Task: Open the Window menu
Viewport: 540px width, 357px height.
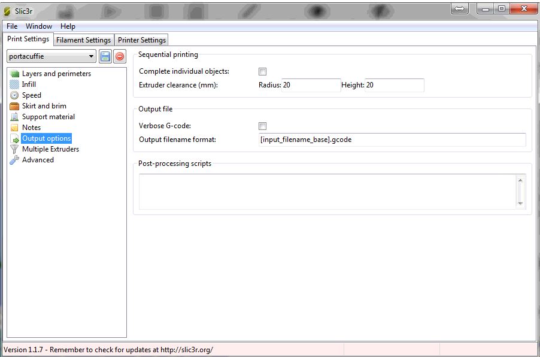Action: click(x=39, y=26)
